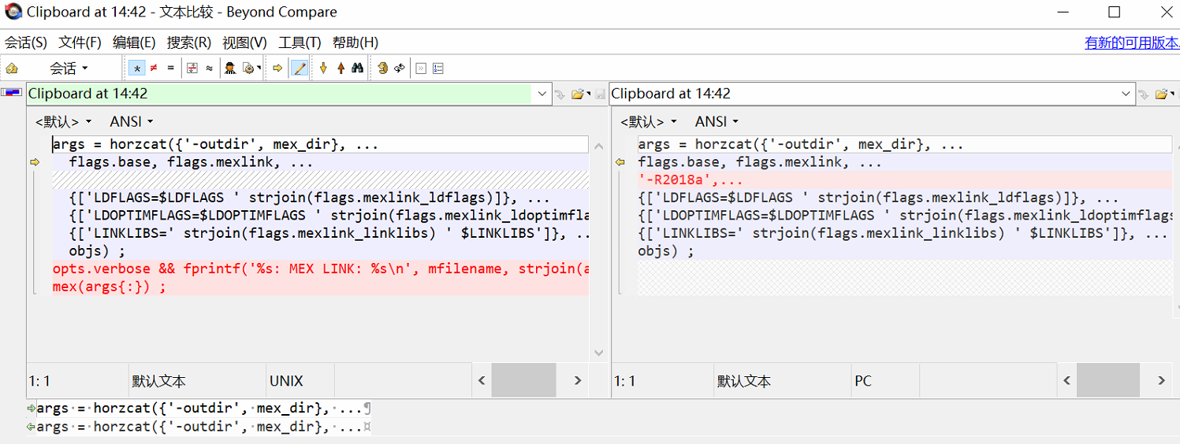Toggle Show All (asterisk) filter
The height and width of the screenshot is (444, 1180).
pos(137,68)
